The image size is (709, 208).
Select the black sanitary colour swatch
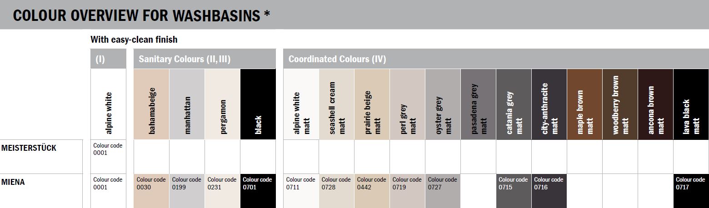coord(258,104)
